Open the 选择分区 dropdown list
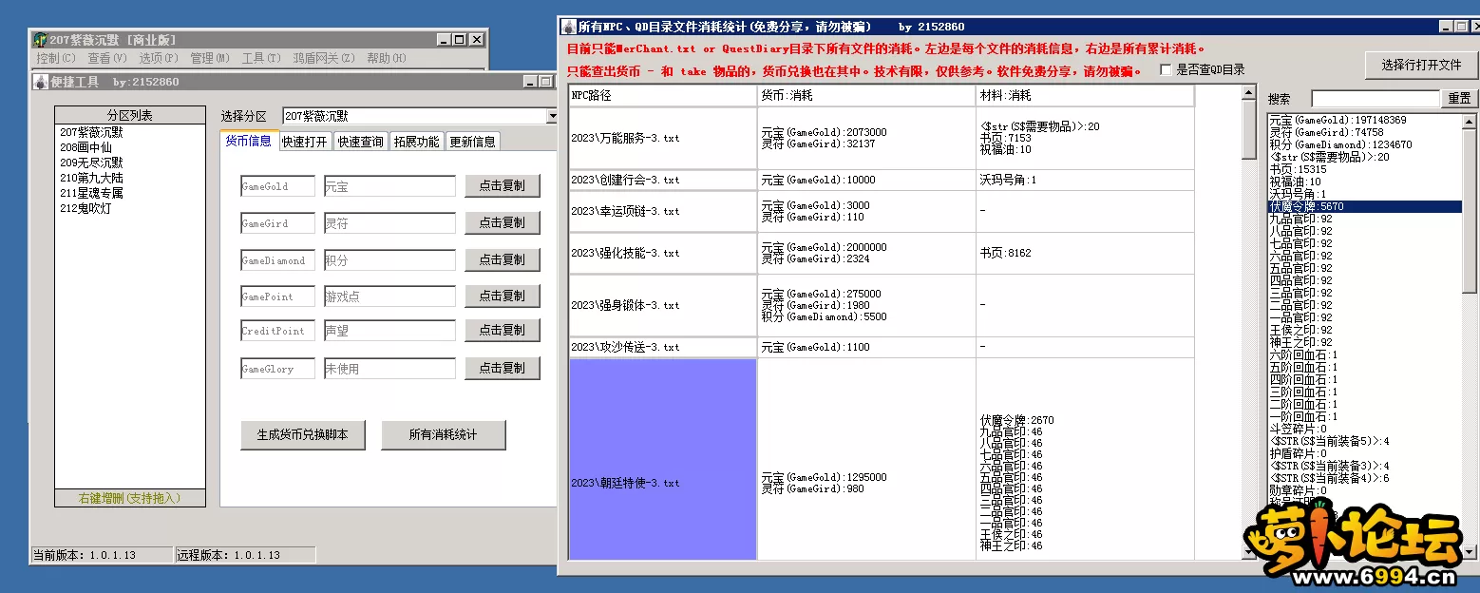This screenshot has width=1480, height=593. coord(552,116)
